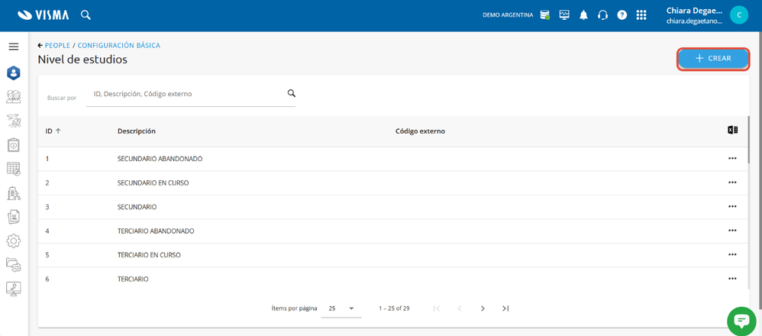Open the People module hexagon icon in sidebar
The image size is (762, 336).
(14, 73)
